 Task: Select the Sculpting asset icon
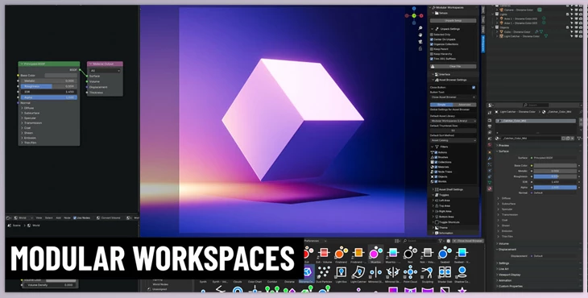point(428,272)
